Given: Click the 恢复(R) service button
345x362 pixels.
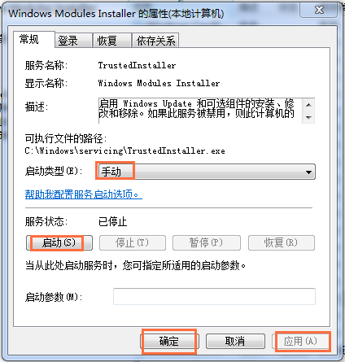Looking at the screenshot, I should [282, 242].
